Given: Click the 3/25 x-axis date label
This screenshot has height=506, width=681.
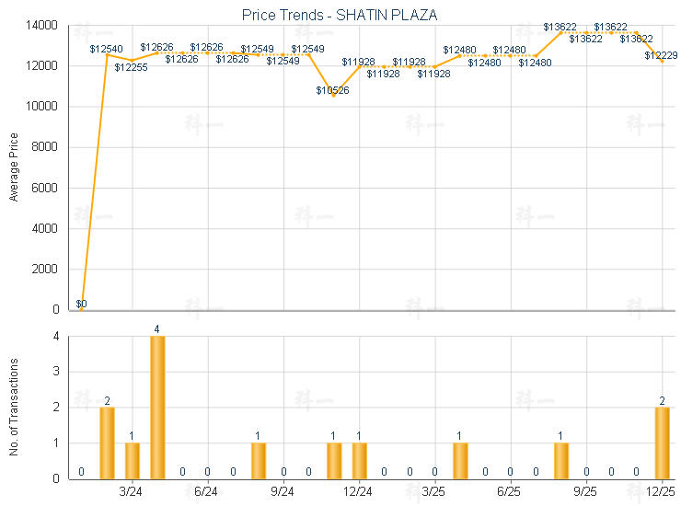Looking at the screenshot, I should pyautogui.click(x=434, y=492).
